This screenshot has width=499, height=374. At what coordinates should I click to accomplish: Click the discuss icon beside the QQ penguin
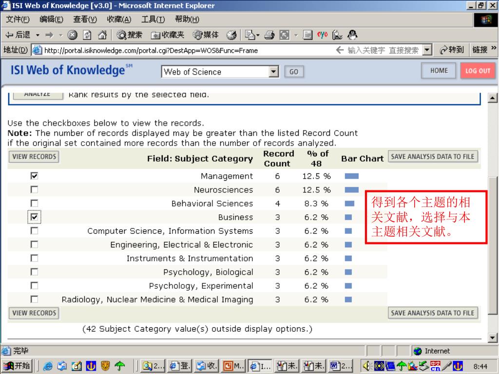(337, 35)
